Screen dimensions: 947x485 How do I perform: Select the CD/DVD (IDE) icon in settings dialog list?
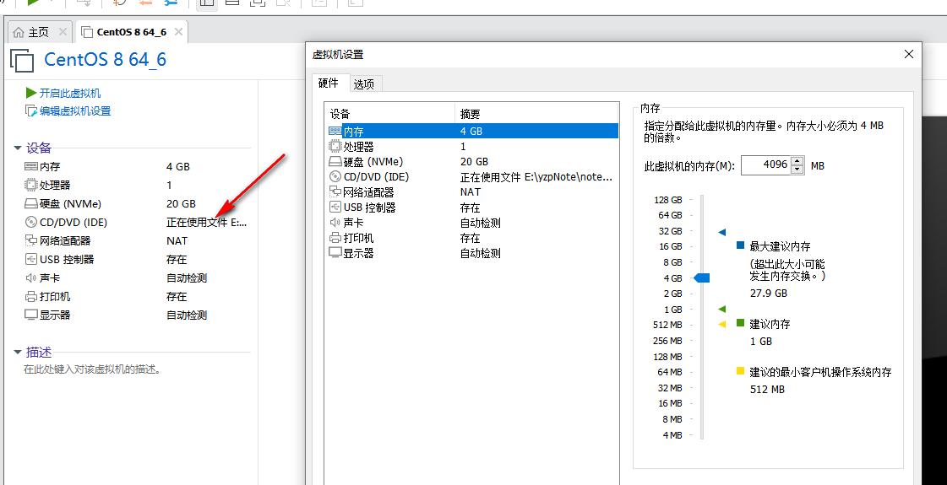click(335, 177)
